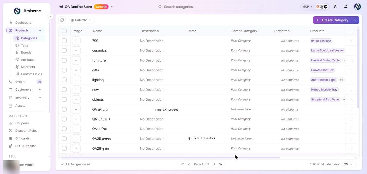The width and height of the screenshot is (367, 174).
Task: Open Discount Rules in Marketing section
Action: [26, 131]
